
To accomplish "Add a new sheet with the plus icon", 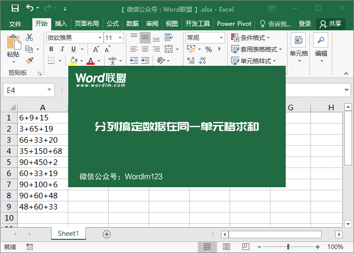I will [x=106, y=234].
